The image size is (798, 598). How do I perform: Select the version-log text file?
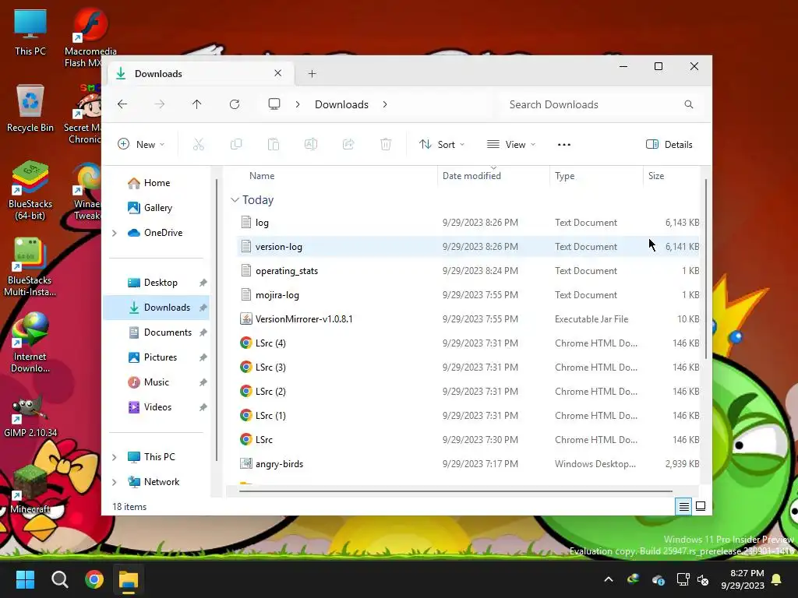(468, 247)
